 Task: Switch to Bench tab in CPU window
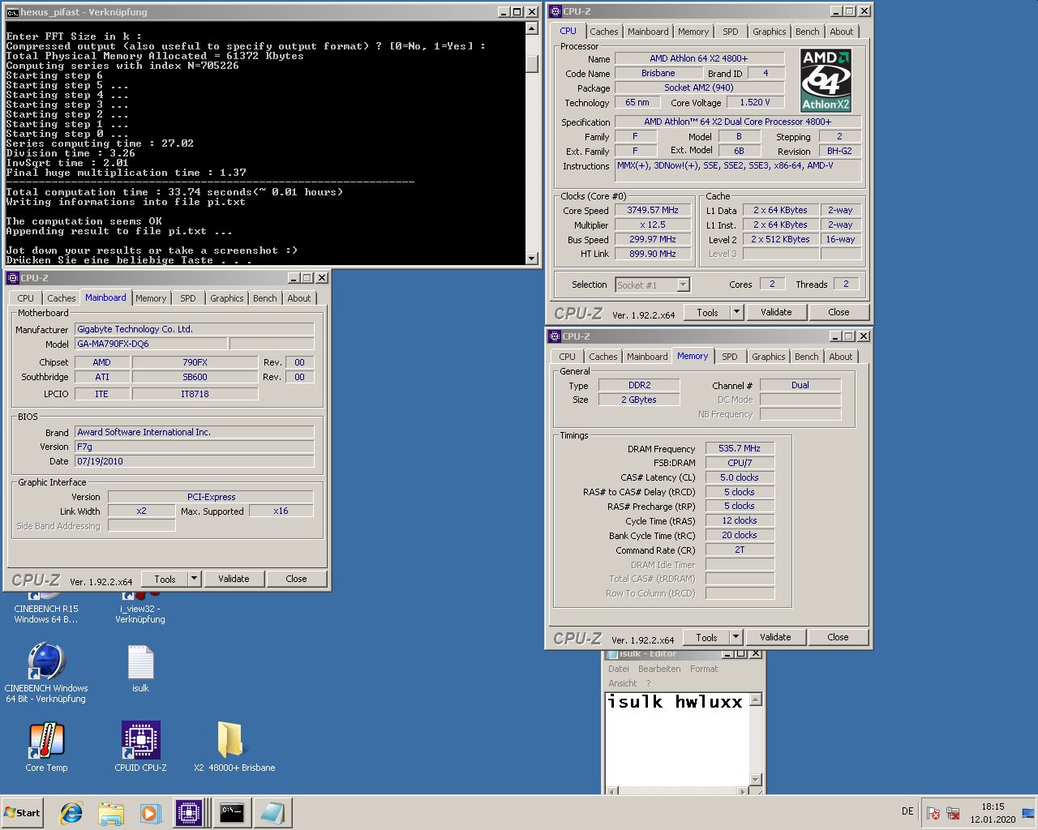[x=807, y=32]
